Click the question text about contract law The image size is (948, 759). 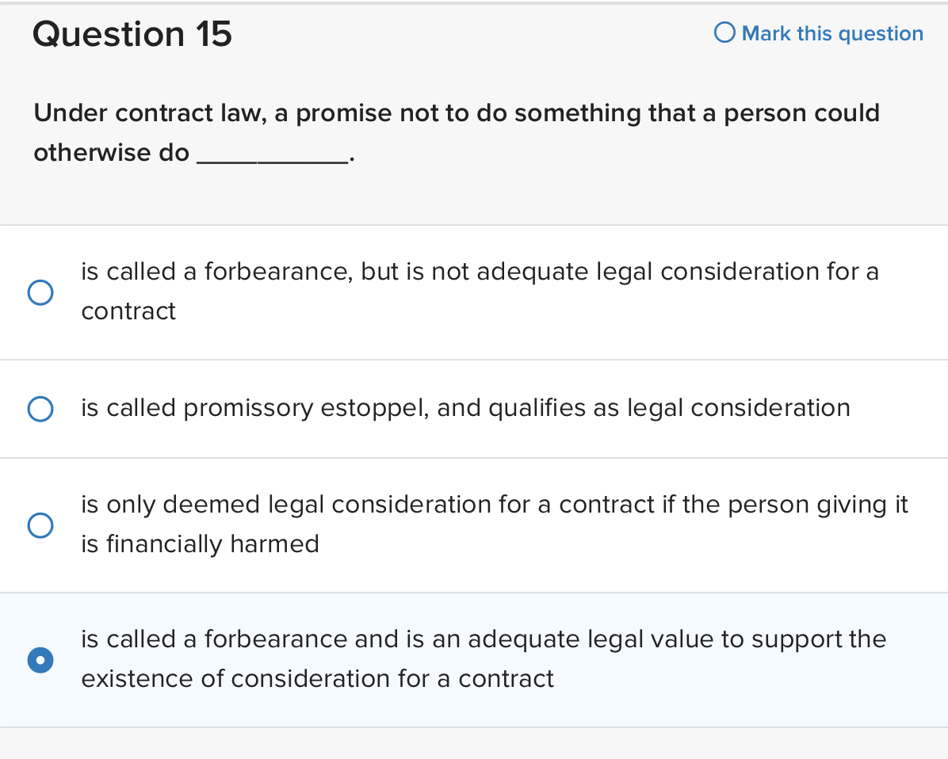pos(456,113)
